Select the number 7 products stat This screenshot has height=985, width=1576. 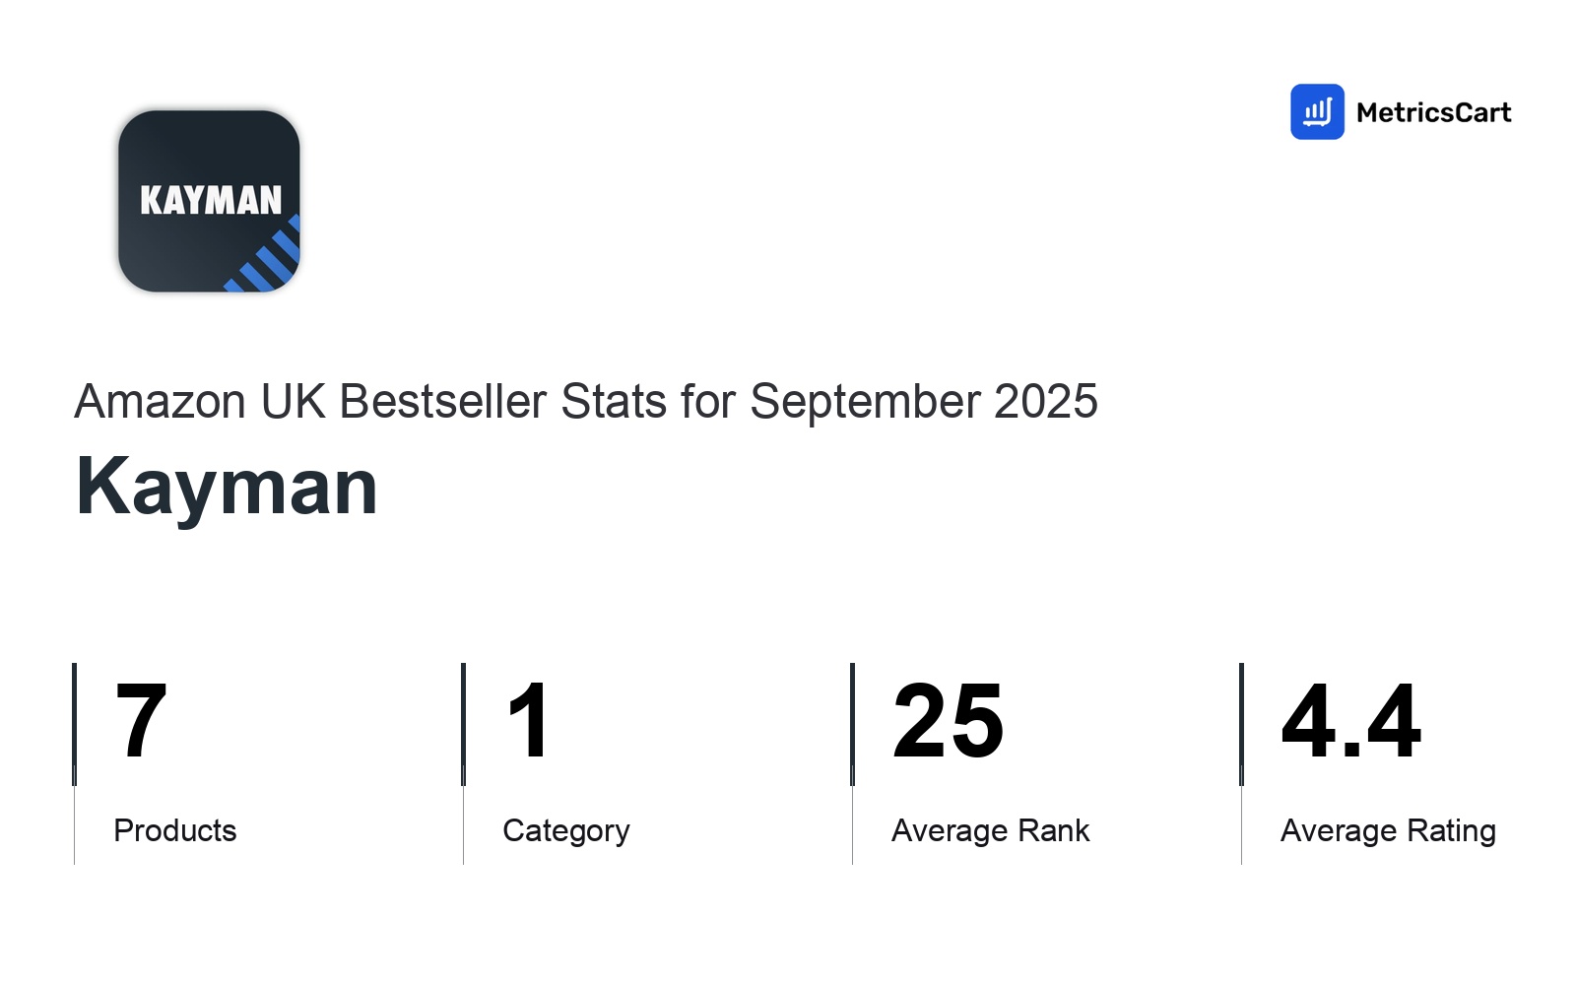141,722
